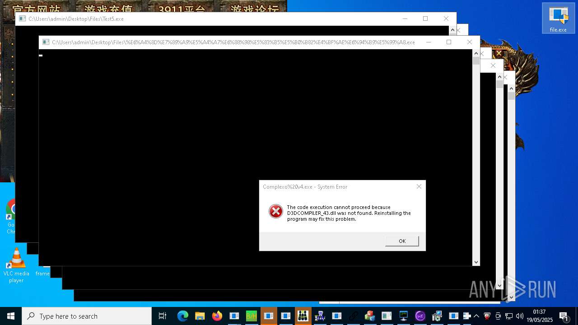The image size is (578, 325).
Task: Switch to the computer setup installer taskbar app
Action: [x=437, y=316]
